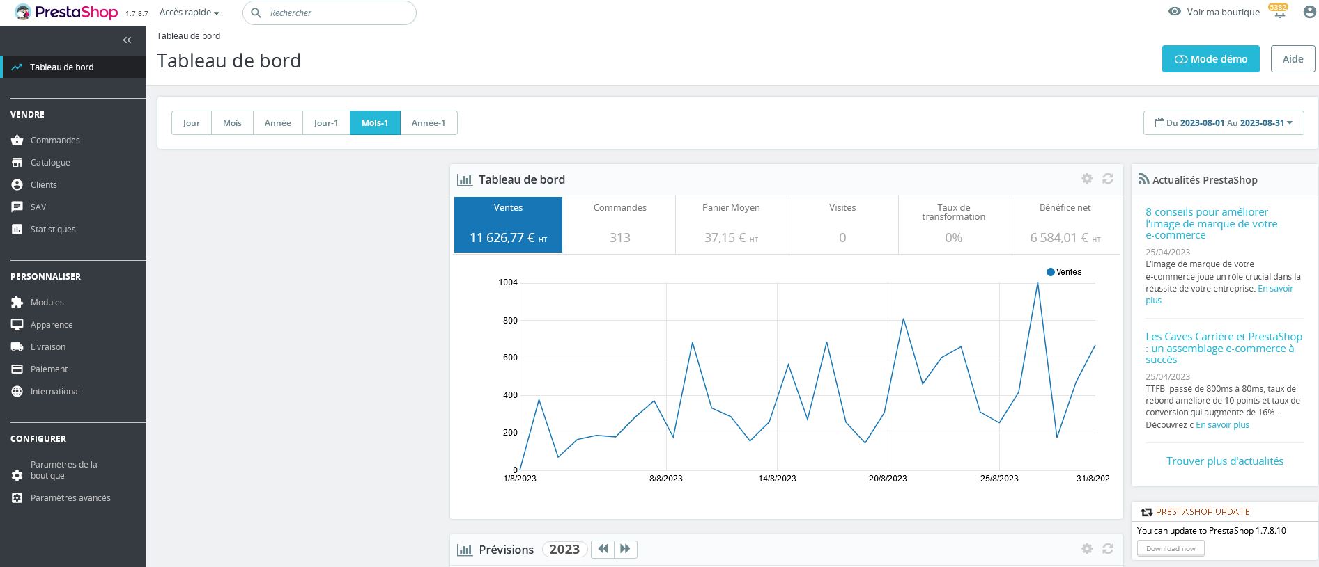Show the Visites chart tile
The height and width of the screenshot is (567, 1319).
[842, 225]
